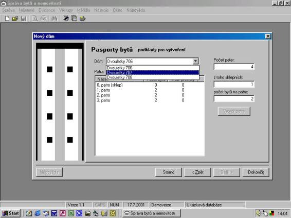Open the Nástroje menu
Screen dimensions: 291x218
click(x=101, y=10)
